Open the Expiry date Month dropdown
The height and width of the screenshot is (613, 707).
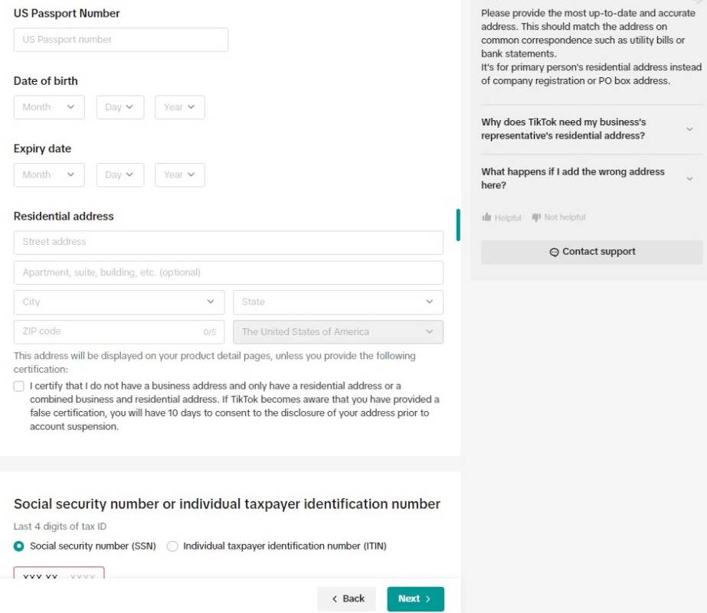pos(49,174)
